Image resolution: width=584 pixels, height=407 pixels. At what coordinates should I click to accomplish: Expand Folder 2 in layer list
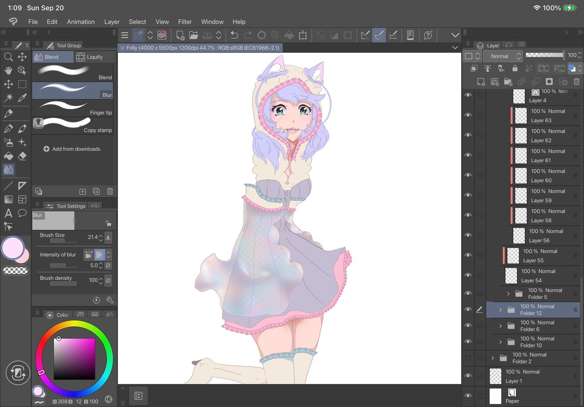[x=493, y=358]
